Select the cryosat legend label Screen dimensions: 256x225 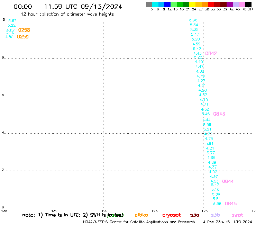point(172,215)
